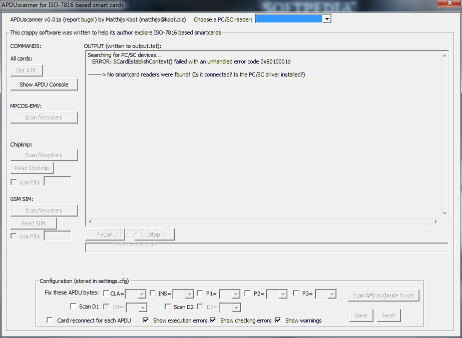Click the Get ATR button
462x338 pixels.
(27, 70)
